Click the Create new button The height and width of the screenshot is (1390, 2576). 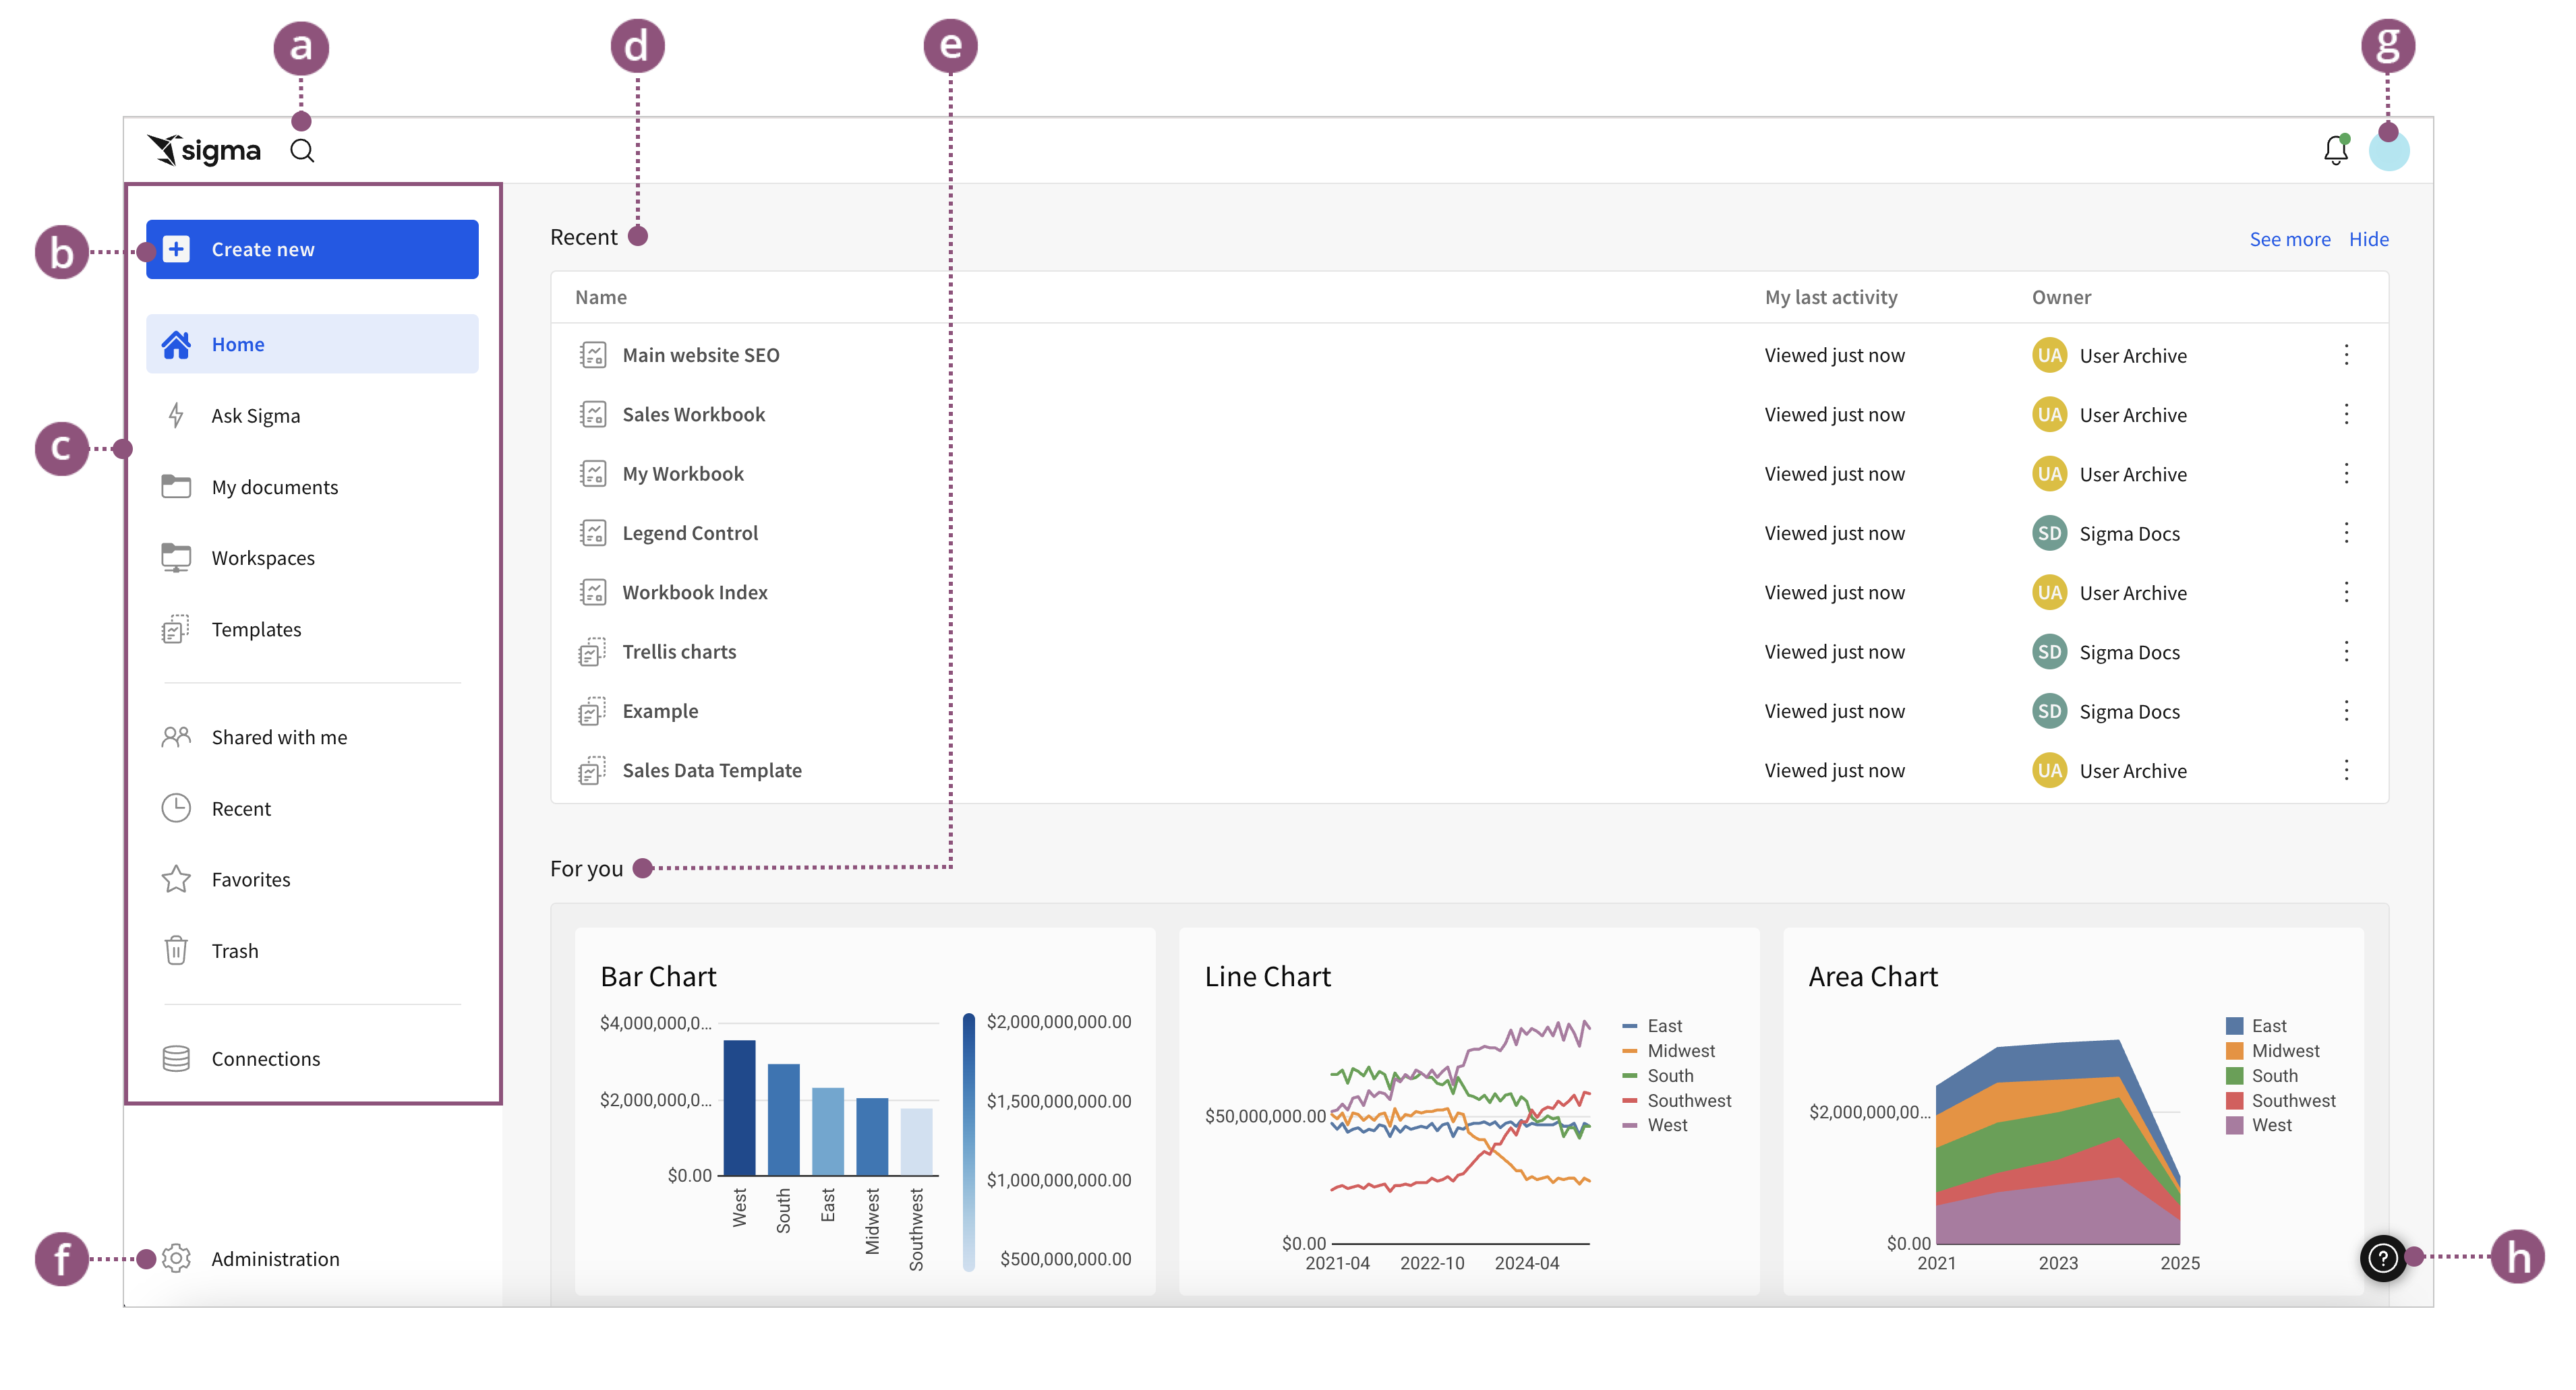(x=312, y=250)
